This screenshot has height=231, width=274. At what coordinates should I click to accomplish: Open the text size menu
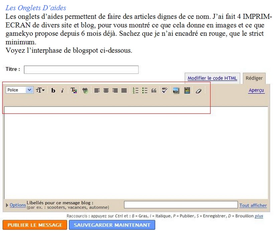click(40, 90)
